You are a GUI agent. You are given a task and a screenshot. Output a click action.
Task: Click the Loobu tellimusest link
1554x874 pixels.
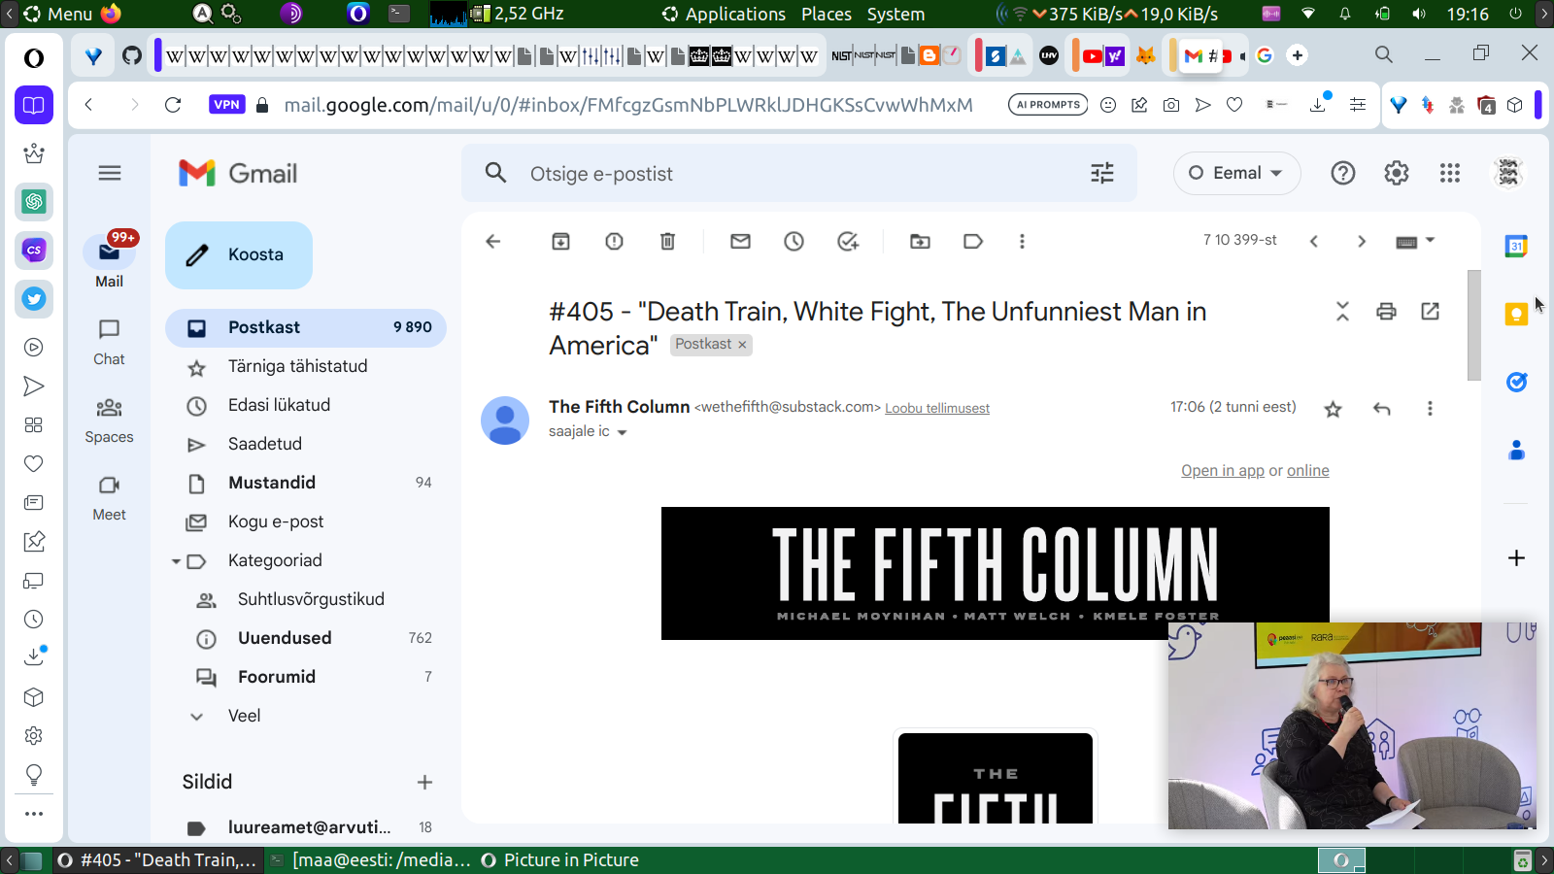tap(937, 409)
